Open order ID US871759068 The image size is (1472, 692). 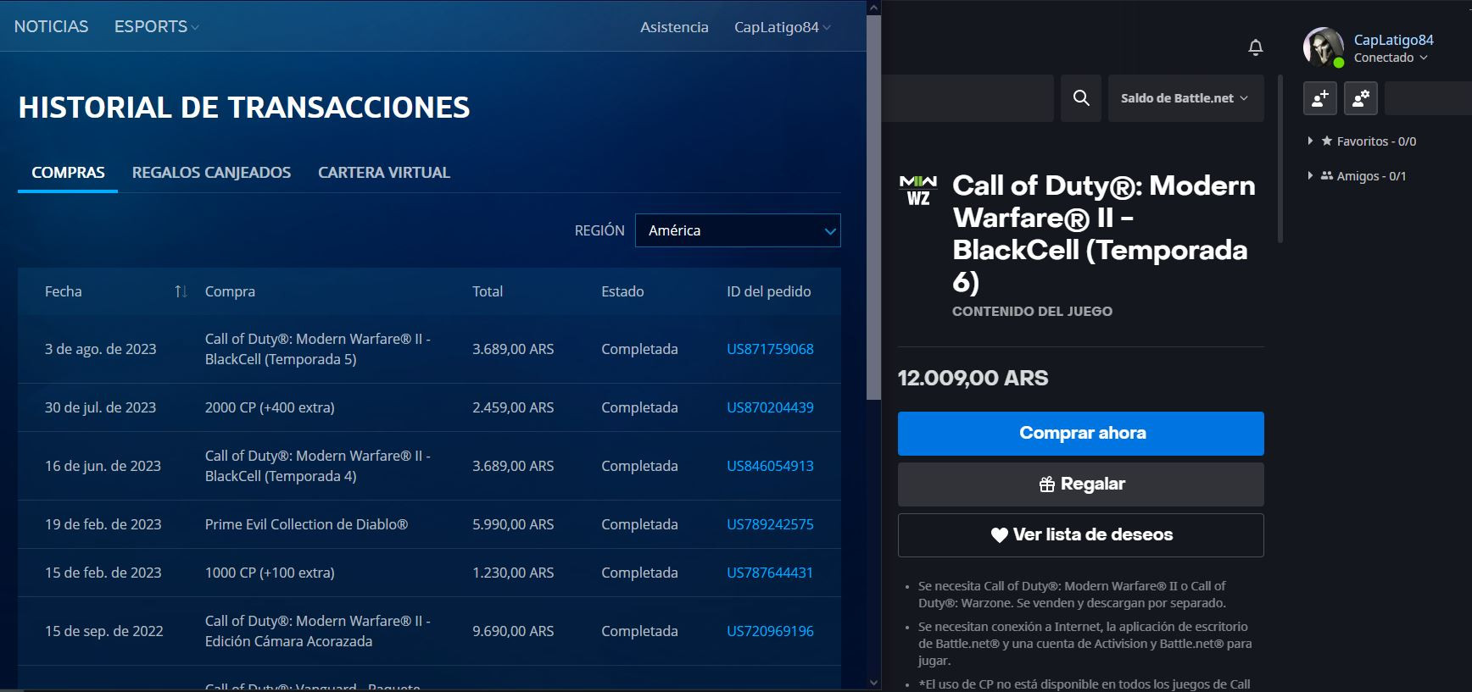click(770, 349)
